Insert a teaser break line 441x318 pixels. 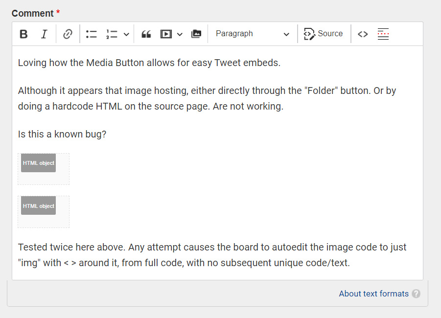click(383, 34)
